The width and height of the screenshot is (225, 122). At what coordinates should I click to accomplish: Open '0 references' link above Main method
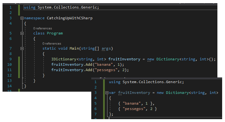pos(52,44)
